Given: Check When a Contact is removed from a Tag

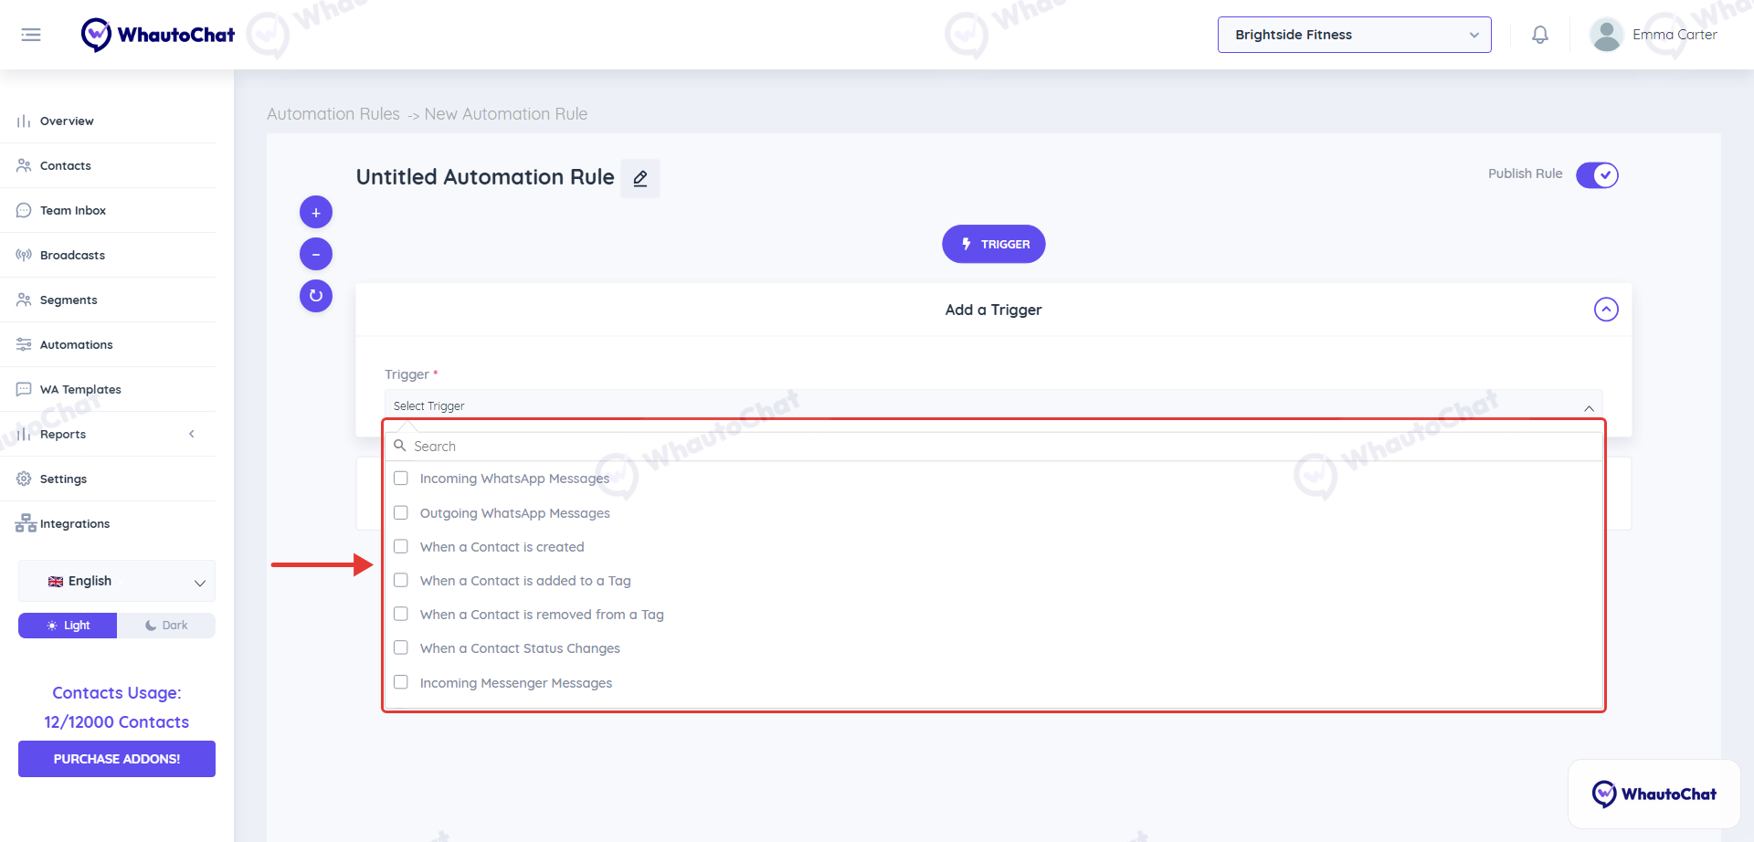Looking at the screenshot, I should click(x=401, y=615).
